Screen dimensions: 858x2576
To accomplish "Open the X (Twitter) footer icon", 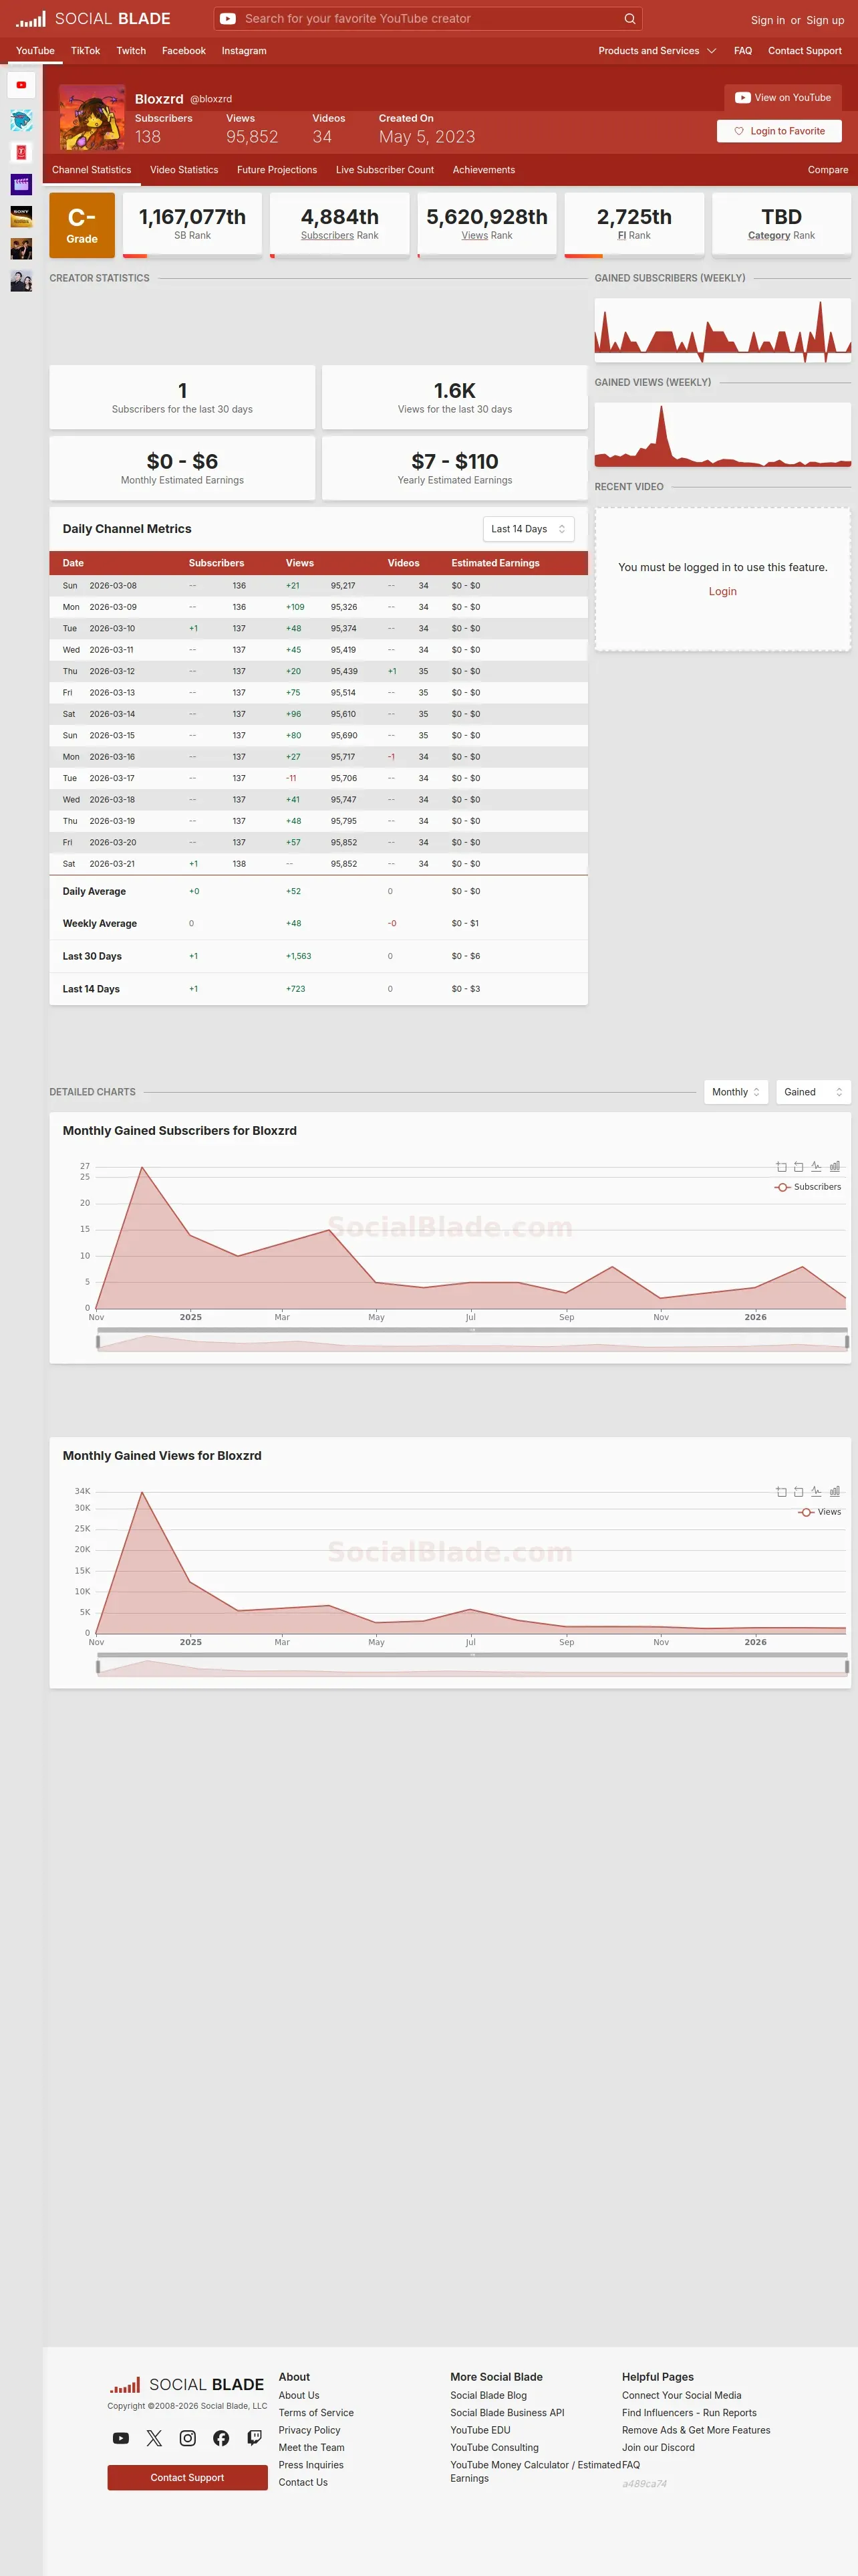I will [154, 2438].
